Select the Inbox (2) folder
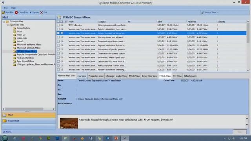 (21, 35)
